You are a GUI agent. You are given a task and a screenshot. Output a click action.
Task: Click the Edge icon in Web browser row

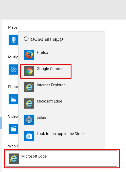(x=14, y=159)
